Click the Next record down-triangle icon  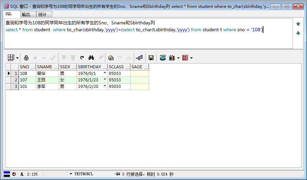pos(120,58)
